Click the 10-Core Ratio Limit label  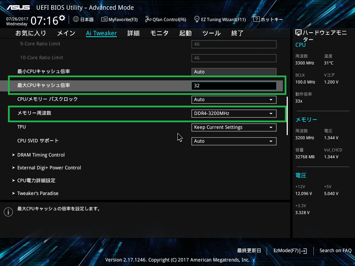click(x=42, y=58)
